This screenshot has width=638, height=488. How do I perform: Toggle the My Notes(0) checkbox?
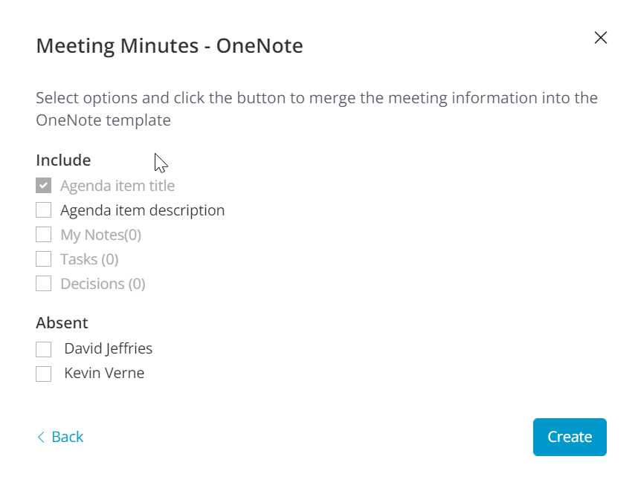point(43,235)
